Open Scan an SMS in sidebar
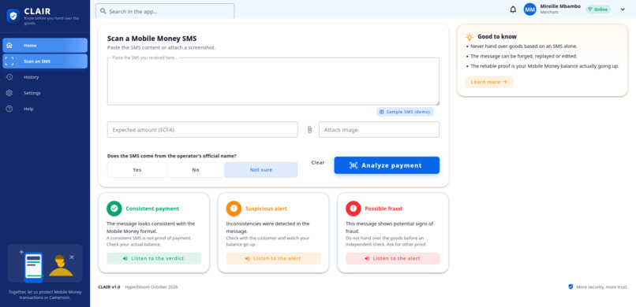This screenshot has width=636, height=307. click(x=45, y=61)
